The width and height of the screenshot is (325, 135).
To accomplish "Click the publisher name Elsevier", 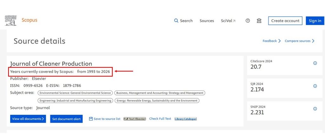I will pos(39,79).
